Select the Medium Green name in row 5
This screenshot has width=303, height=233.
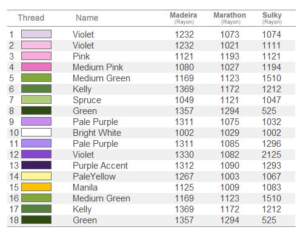tap(101, 78)
